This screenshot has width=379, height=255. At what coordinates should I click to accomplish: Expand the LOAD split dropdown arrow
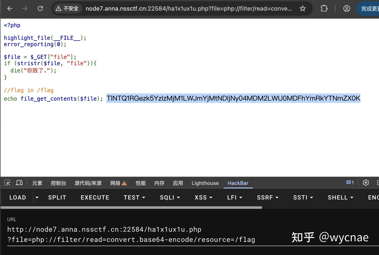click(x=37, y=197)
